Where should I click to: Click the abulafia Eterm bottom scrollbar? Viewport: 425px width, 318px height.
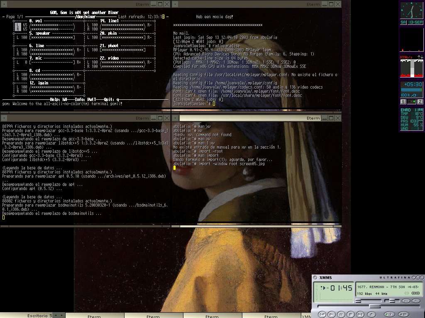click(256, 226)
